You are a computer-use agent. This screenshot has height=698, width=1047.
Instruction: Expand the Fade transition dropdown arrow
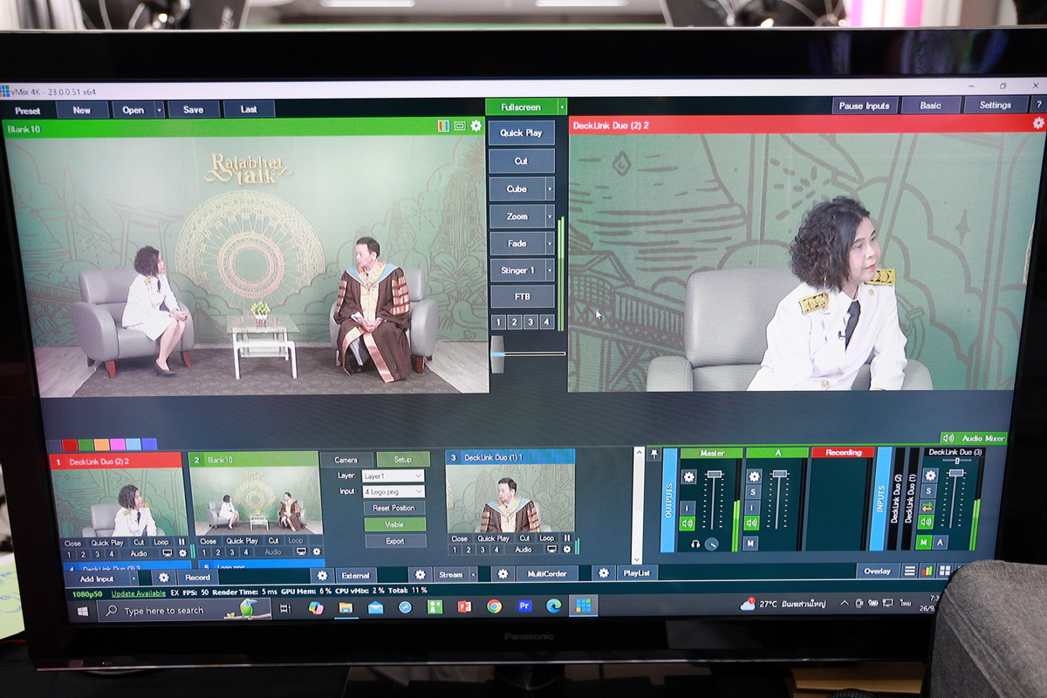[x=550, y=243]
